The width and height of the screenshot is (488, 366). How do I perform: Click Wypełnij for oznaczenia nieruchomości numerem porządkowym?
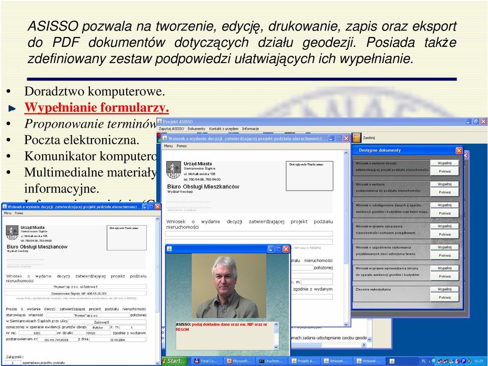444,226
